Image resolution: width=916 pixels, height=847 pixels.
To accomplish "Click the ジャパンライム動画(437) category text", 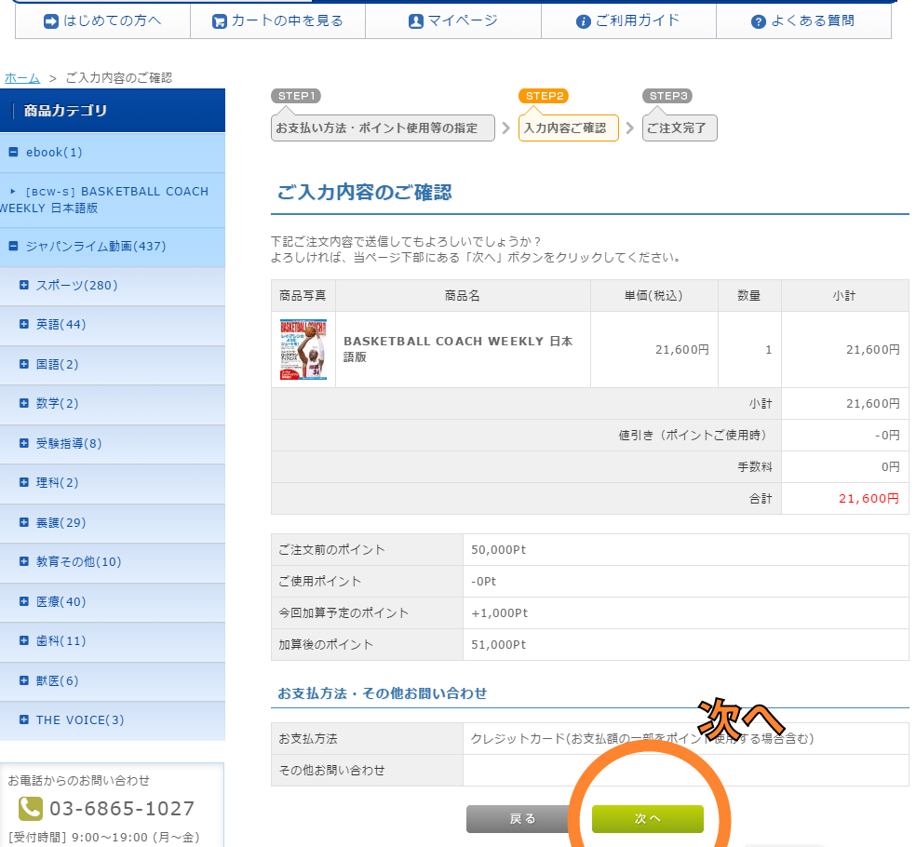I will tap(96, 247).
